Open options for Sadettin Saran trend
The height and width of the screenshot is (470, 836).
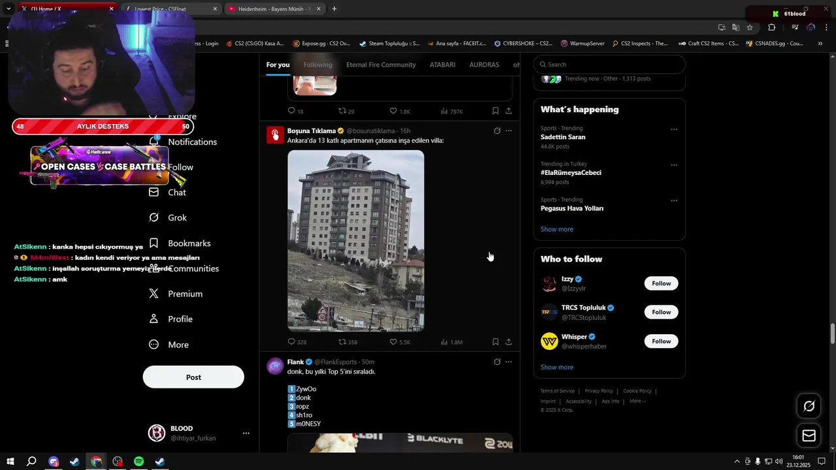coord(674,129)
